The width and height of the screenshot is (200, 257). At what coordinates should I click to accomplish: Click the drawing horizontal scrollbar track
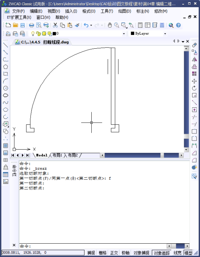coord(132,155)
